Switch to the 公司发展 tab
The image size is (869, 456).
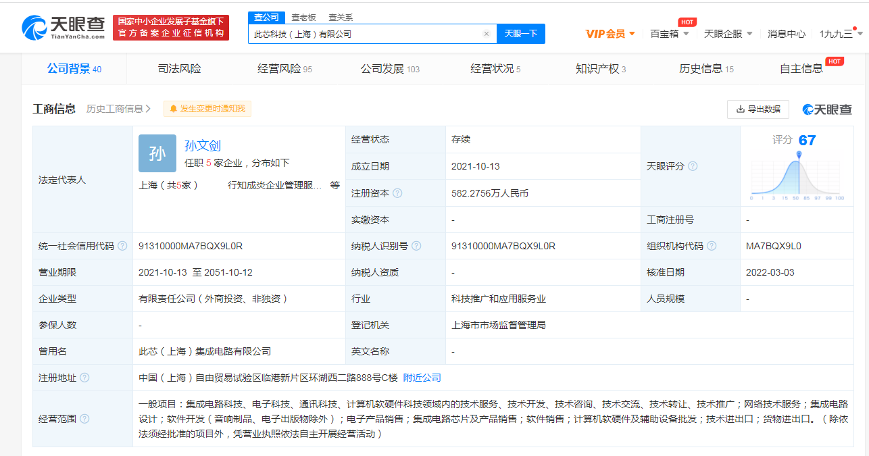click(390, 69)
